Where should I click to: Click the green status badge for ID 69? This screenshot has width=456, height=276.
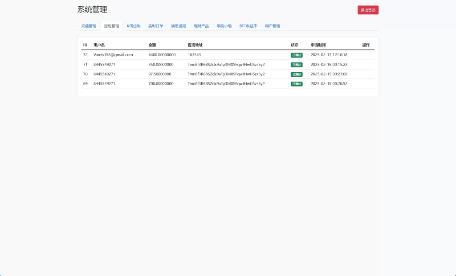[x=297, y=84]
